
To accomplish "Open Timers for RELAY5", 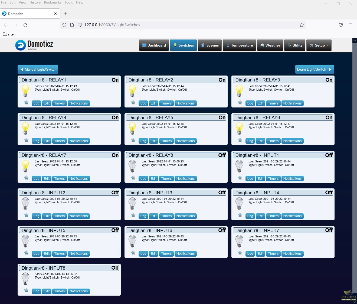I will [166, 141].
